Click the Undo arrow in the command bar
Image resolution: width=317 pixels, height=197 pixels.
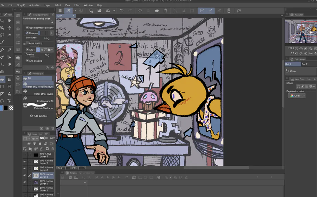122,11
